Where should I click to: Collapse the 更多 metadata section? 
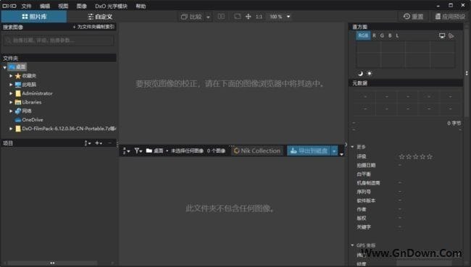(352, 147)
